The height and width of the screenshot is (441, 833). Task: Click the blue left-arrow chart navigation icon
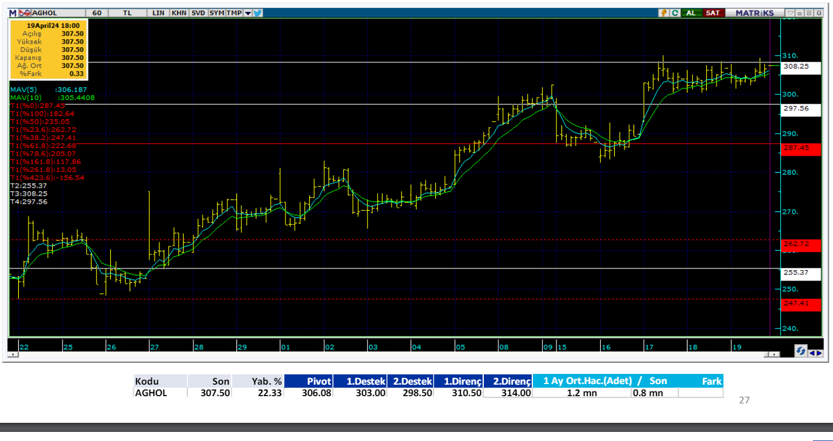click(x=812, y=353)
